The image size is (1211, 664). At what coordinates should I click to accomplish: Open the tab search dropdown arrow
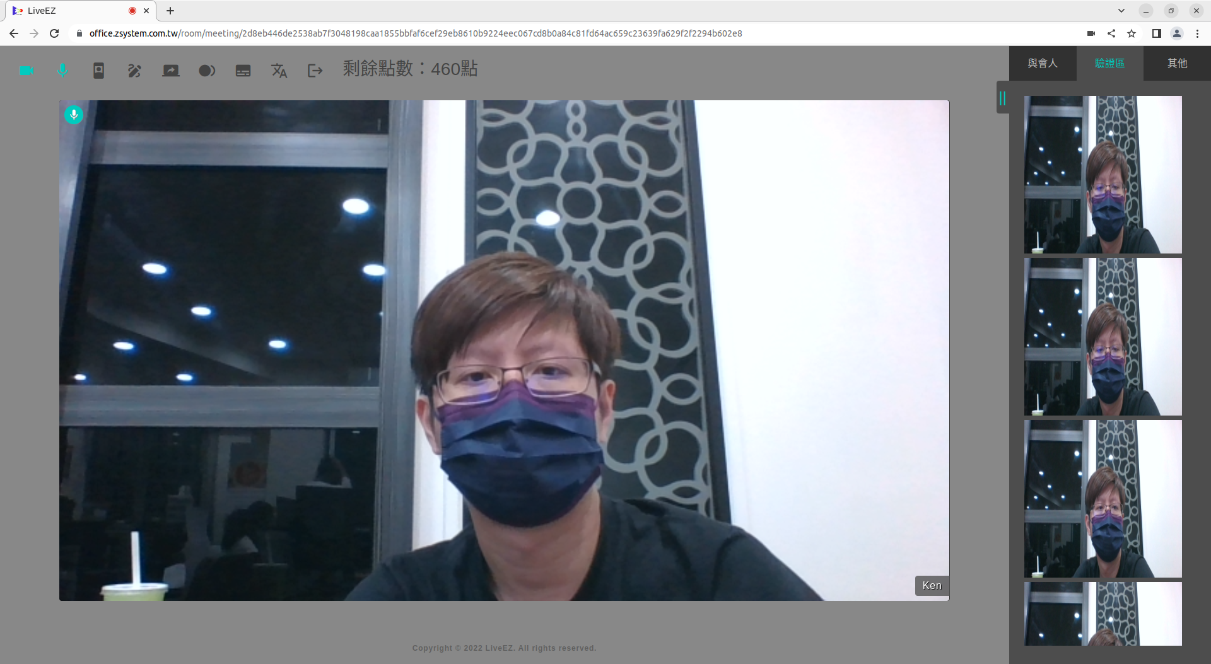pyautogui.click(x=1121, y=11)
